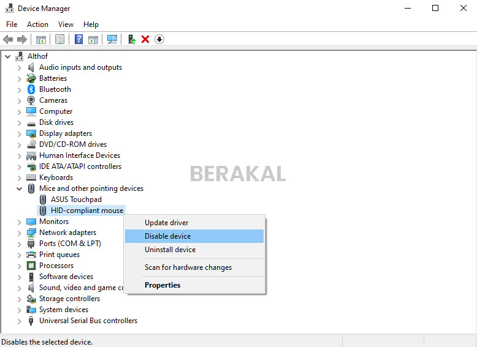Click the Scan for hardware changes monitor icon
Screen dimensions: 477x347
pos(112,39)
